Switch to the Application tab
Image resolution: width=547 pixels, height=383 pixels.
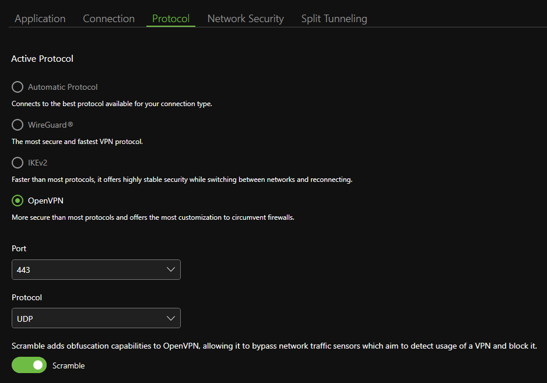(40, 19)
